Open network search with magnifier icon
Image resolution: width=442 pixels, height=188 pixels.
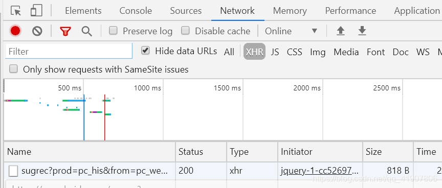click(x=86, y=31)
